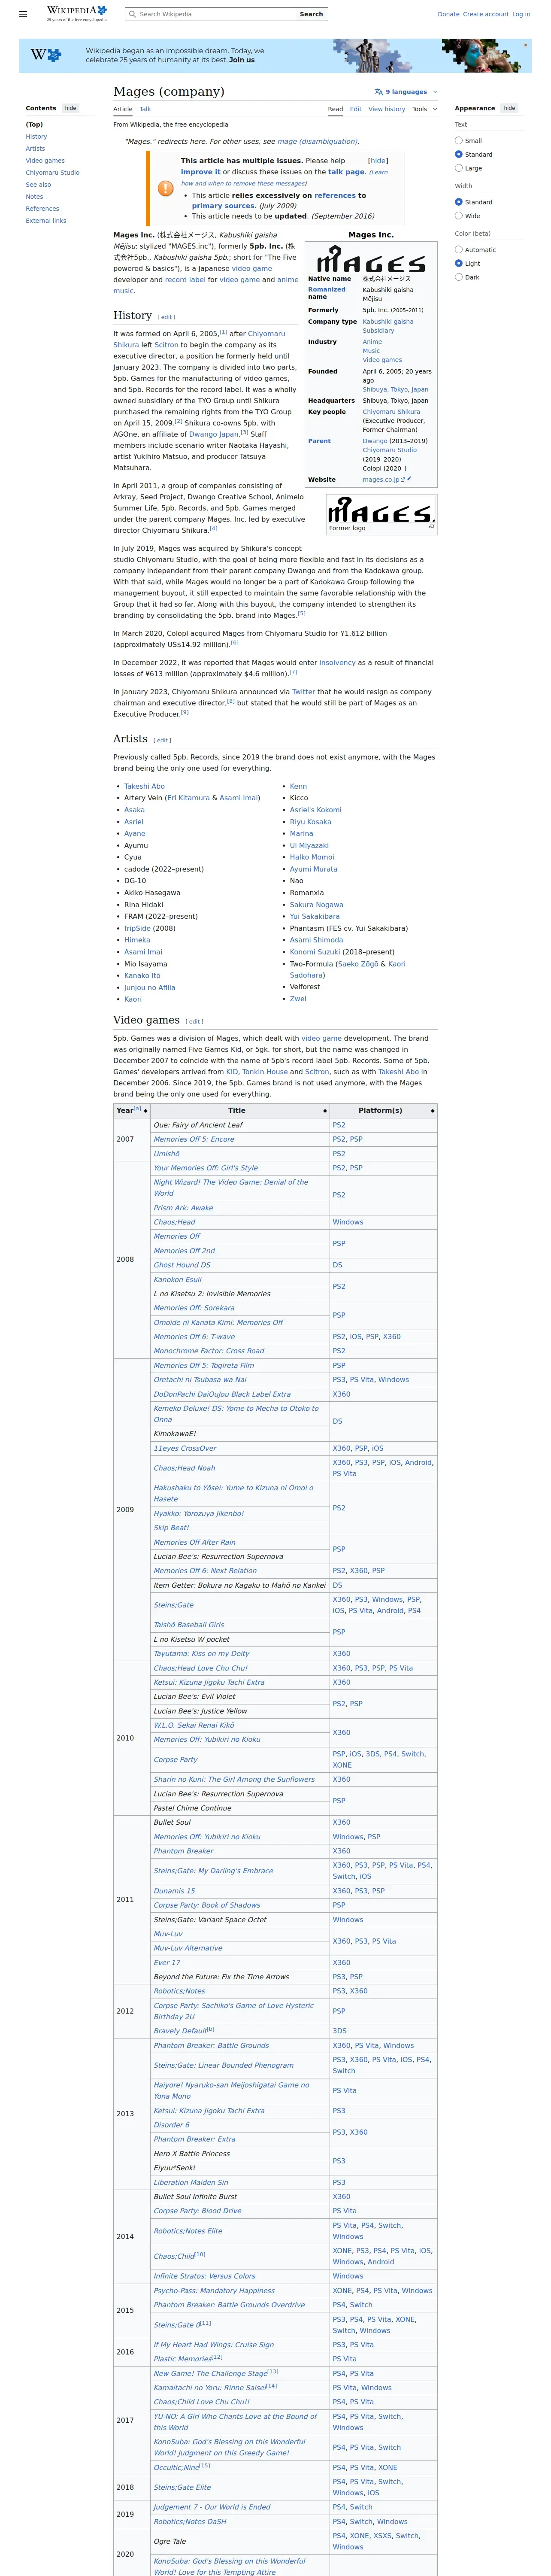
Task: Edit the Artists section
Action: click(163, 740)
